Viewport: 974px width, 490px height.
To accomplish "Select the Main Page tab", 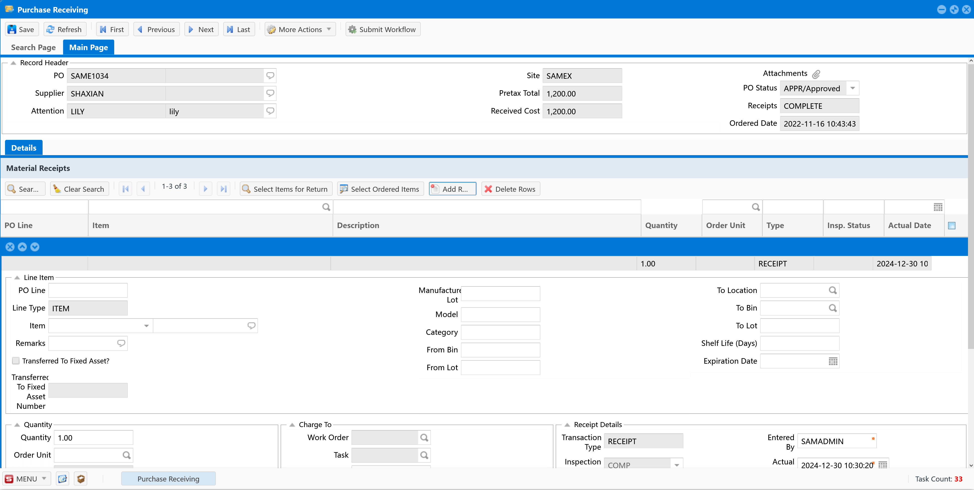I will [x=88, y=47].
